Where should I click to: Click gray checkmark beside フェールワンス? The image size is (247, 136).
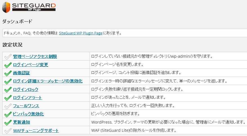click(x=8, y=106)
